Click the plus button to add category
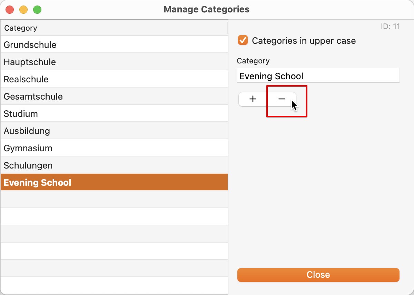This screenshot has width=414, height=295. tap(253, 99)
